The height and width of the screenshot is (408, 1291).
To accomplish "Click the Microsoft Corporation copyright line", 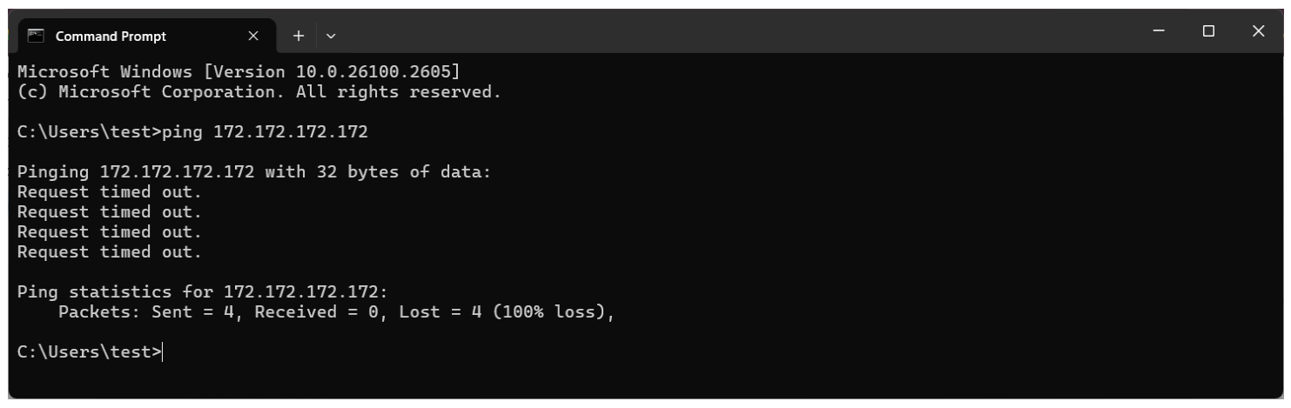I will (259, 91).
